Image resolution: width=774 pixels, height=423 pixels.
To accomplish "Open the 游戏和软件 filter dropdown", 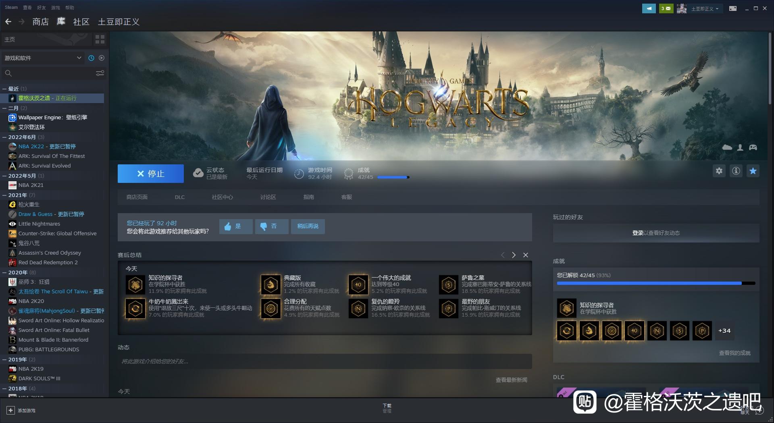I will pos(43,58).
